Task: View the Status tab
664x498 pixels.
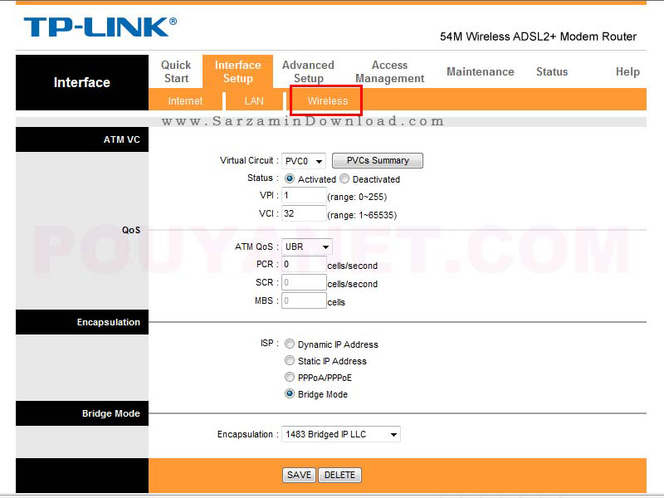Action: click(552, 72)
